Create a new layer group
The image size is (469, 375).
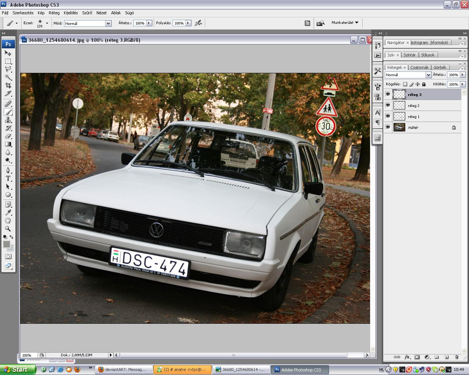[436, 357]
